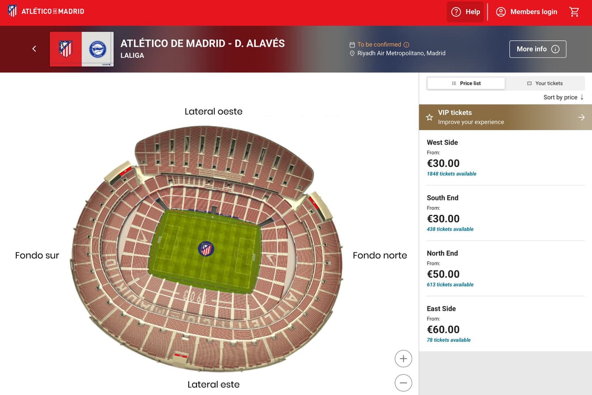This screenshot has height=395, width=592.
Task: Toggle Sort by price order
Action: click(564, 97)
